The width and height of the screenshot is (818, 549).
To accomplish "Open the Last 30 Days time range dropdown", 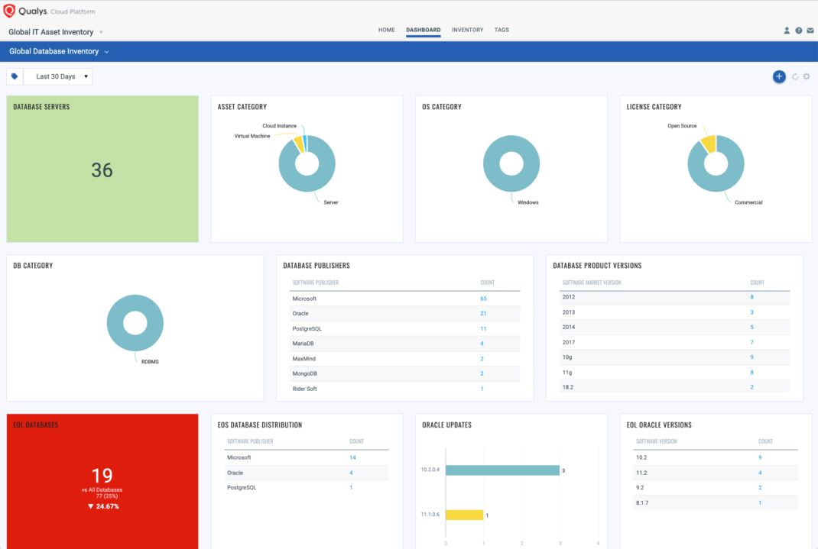I will 58,76.
